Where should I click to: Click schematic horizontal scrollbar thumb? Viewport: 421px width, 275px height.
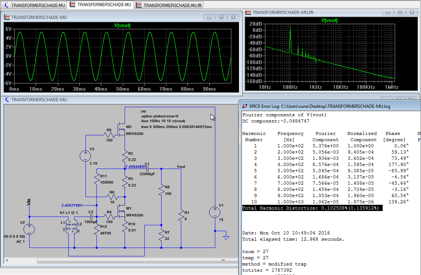(x=137, y=260)
